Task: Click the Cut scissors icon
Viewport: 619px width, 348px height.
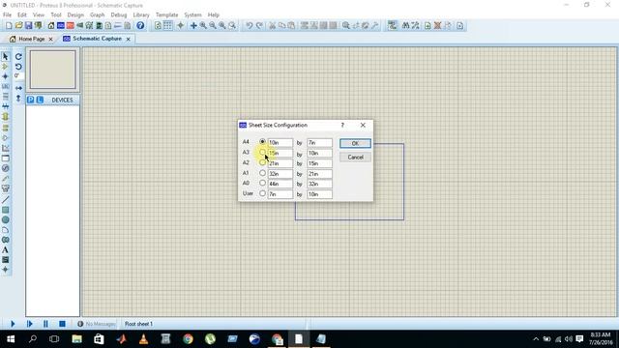Action: click(272, 26)
